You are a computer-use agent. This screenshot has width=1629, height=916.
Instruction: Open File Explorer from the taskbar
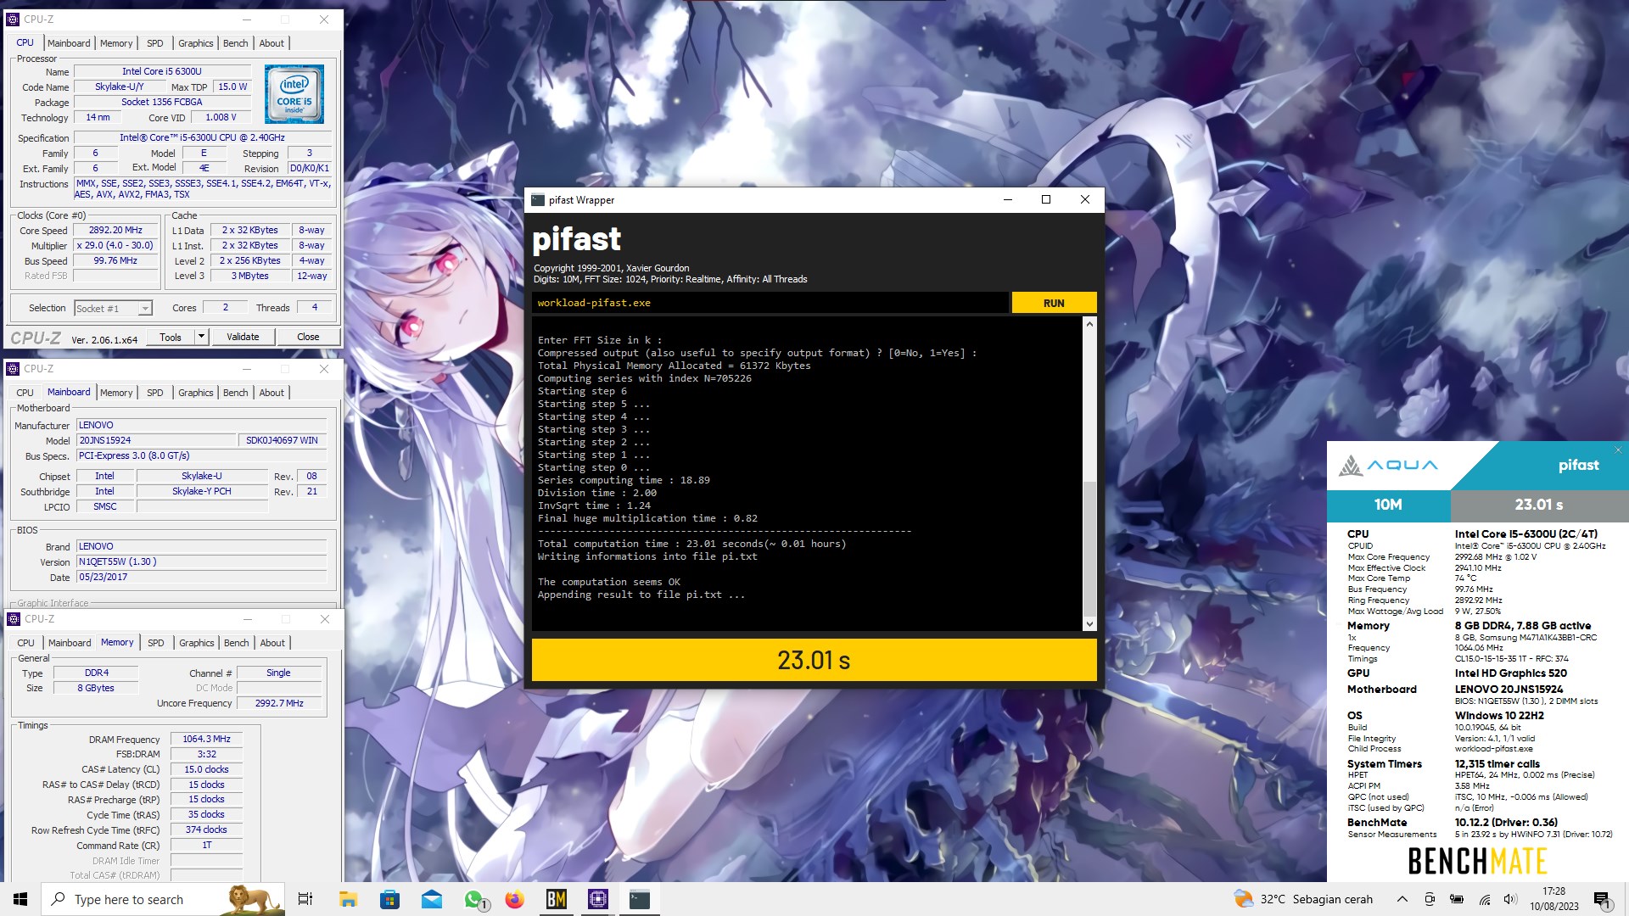pos(348,899)
